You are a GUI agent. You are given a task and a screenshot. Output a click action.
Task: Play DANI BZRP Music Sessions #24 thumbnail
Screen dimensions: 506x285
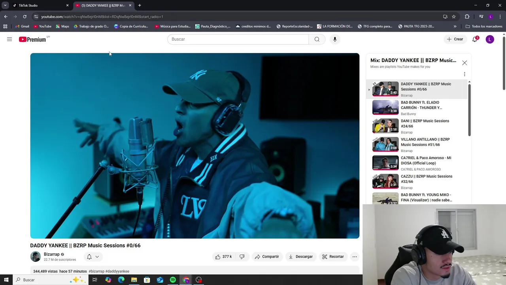click(x=385, y=126)
